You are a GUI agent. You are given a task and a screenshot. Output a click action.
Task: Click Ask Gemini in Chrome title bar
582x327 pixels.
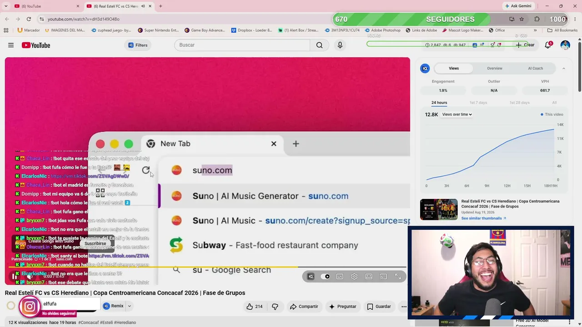[x=518, y=6]
